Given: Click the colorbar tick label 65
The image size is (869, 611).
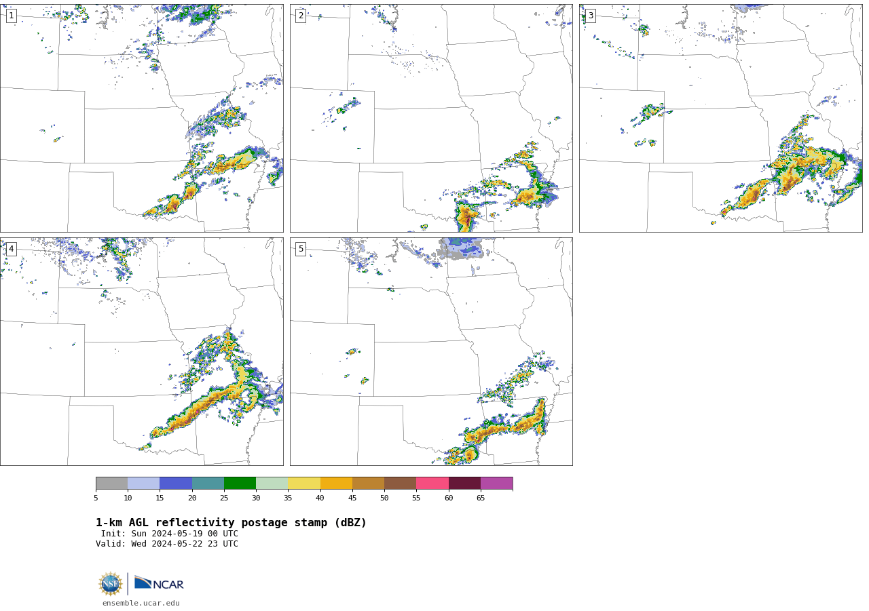Looking at the screenshot, I should coord(481,498).
